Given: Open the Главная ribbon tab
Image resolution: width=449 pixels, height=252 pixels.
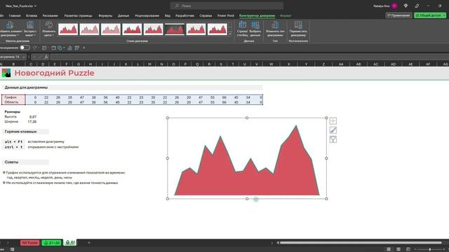Looking at the screenshot, I should coord(15,15).
